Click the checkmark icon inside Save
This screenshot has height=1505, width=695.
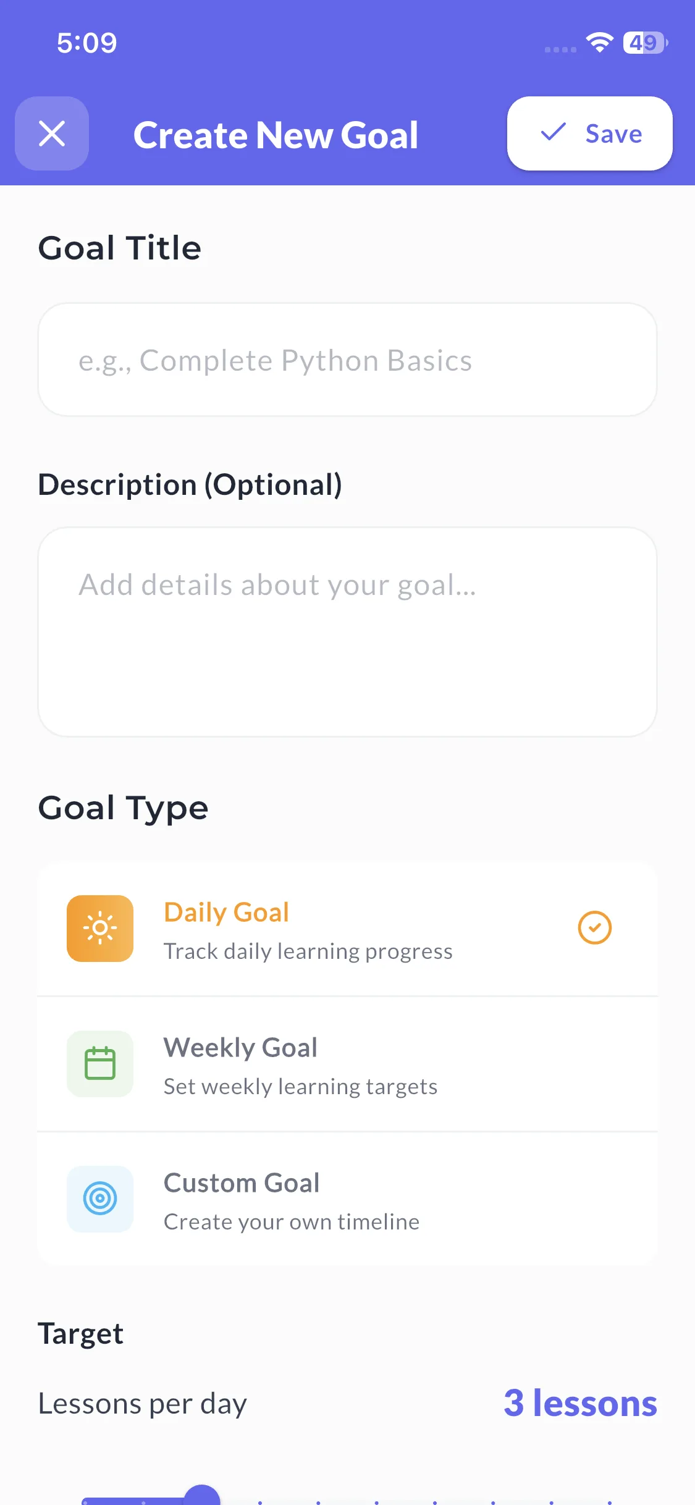pyautogui.click(x=553, y=132)
